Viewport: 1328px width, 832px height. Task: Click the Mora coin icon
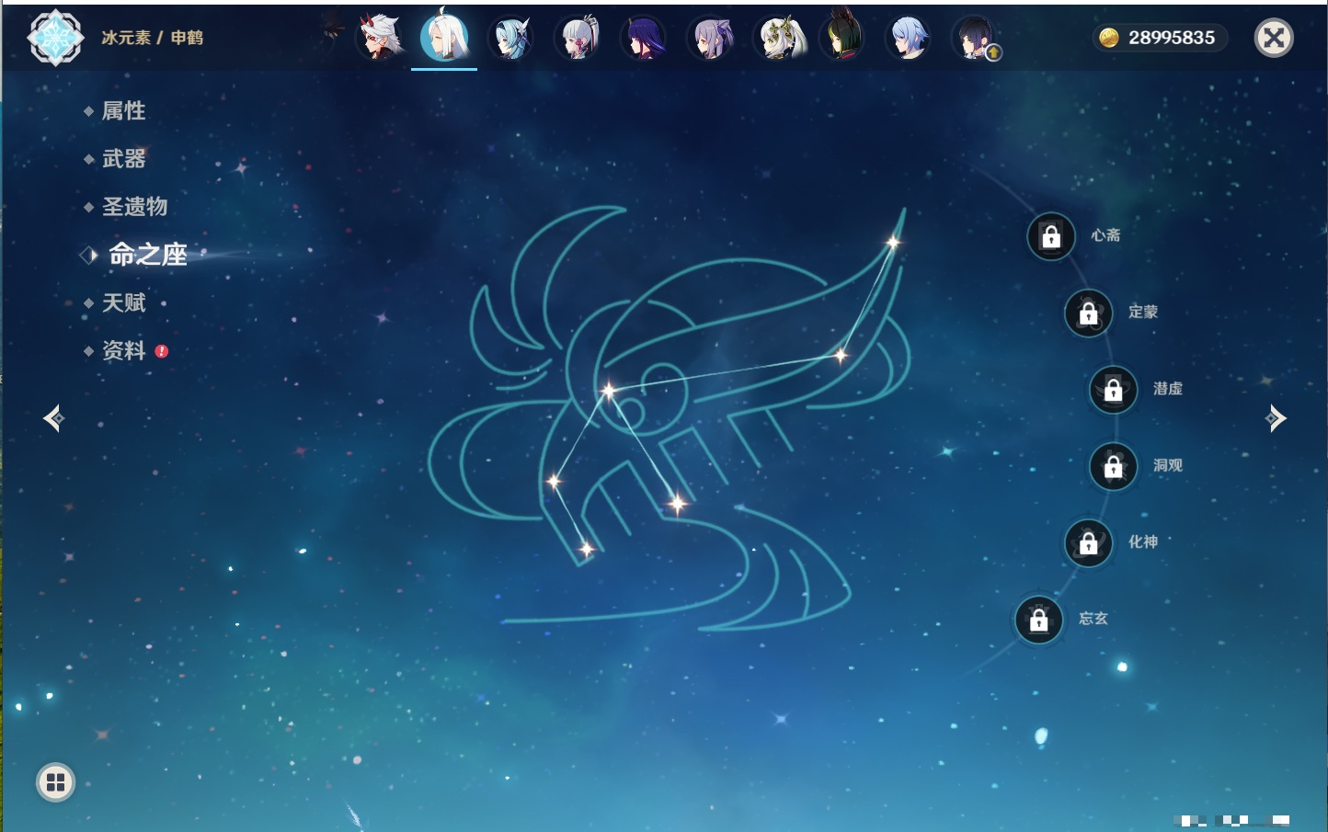point(1109,38)
